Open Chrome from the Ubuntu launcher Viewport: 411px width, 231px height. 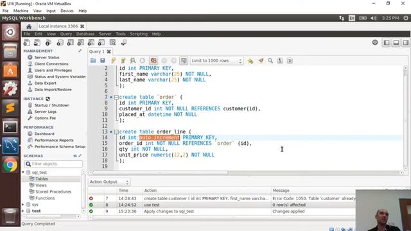tap(10, 165)
